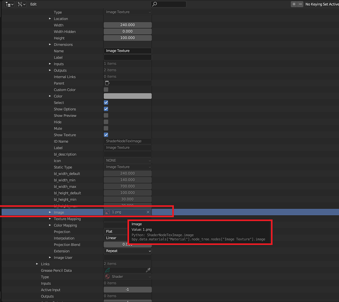Click the Grease Pencil Data icon

click(x=107, y=270)
